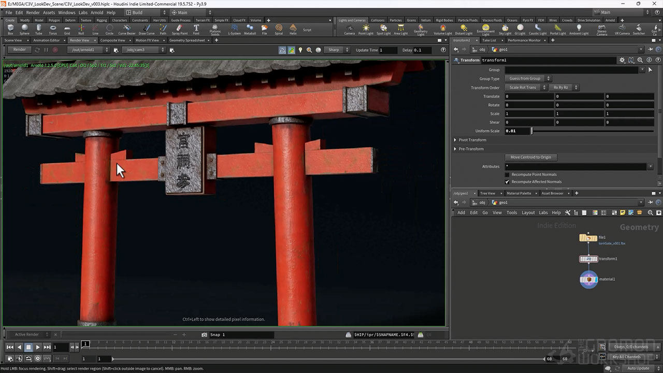663x373 pixels.
Task: Enable Recompute Point Normals checkbox
Action: (x=508, y=175)
